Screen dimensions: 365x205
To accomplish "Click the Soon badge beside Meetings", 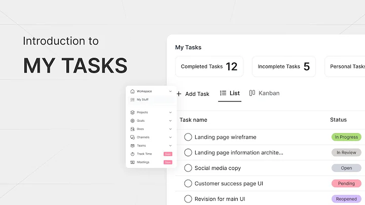I will point(168,162).
